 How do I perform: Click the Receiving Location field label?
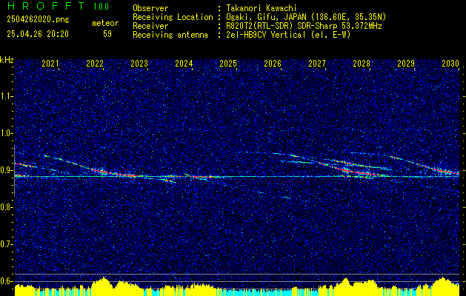(173, 17)
